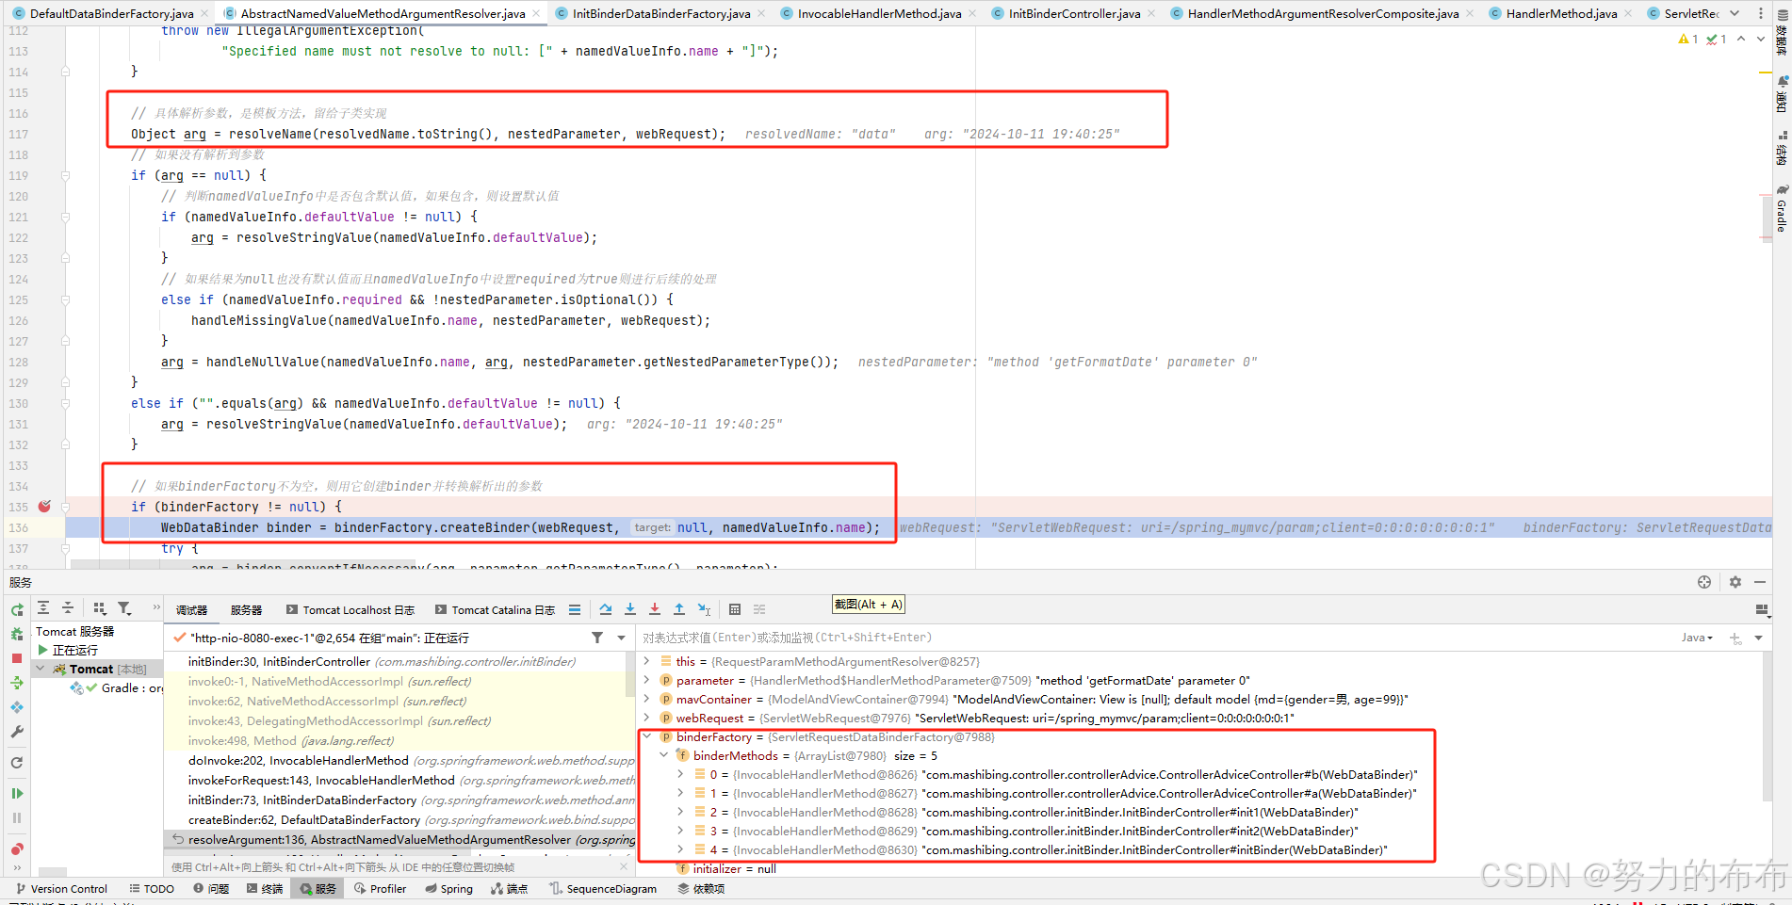The height and width of the screenshot is (905, 1792).
Task: Pause the program
Action: (17, 818)
